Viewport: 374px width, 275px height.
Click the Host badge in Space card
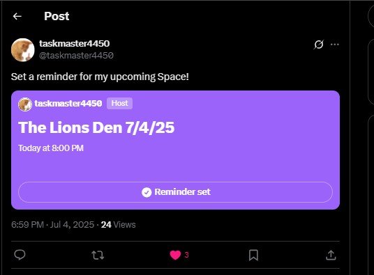(119, 103)
